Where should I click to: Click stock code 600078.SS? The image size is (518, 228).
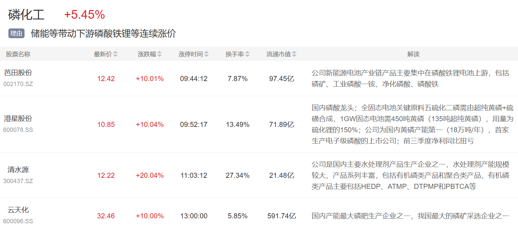(x=18, y=130)
